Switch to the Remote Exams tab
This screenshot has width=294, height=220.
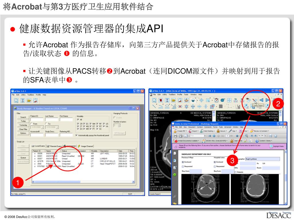pyautogui.click(x=54, y=146)
